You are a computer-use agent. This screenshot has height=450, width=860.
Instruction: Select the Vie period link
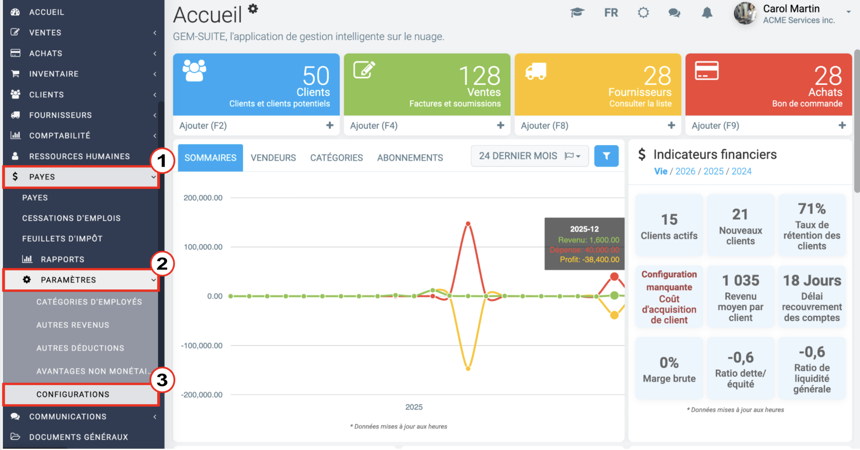(661, 171)
